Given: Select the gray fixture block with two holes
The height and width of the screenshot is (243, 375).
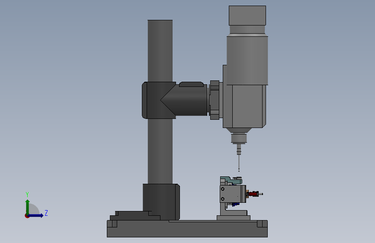Looking at the screenshot, I should click(x=232, y=194).
